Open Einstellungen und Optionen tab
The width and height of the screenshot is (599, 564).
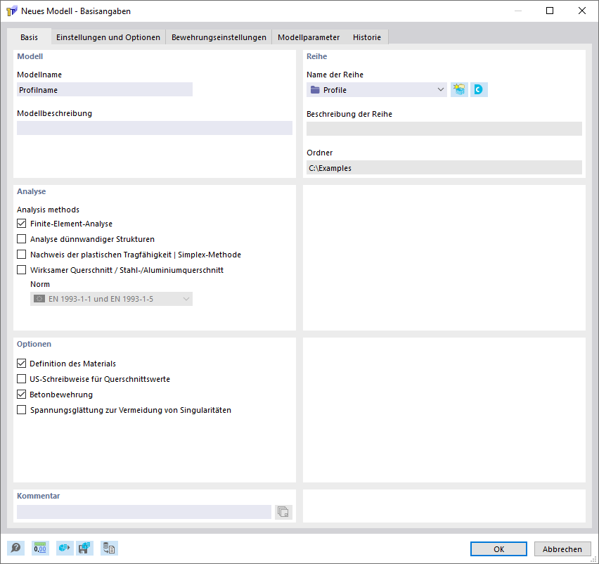coord(108,37)
